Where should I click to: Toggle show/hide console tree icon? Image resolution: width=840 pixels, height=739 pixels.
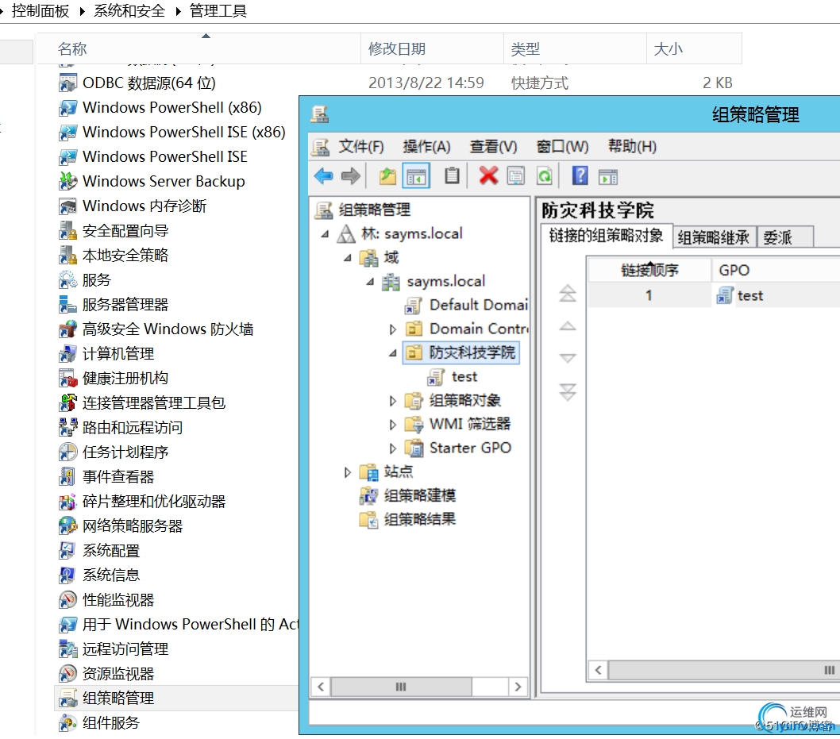416,175
